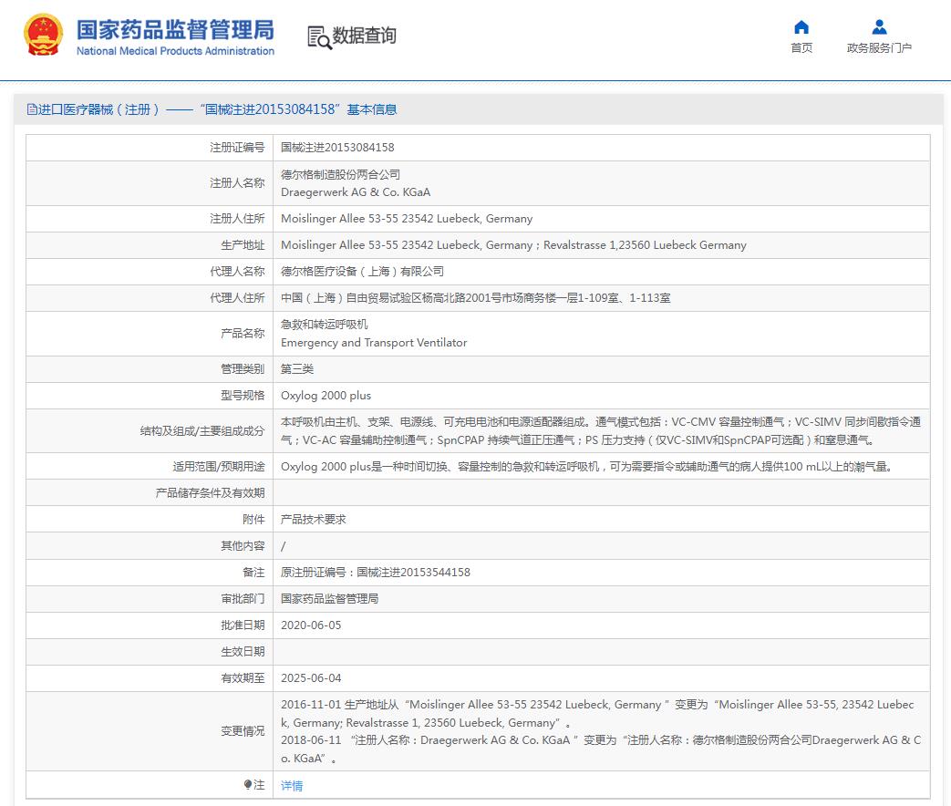The image size is (951, 806).
Task: Click the 产品技术要求 attachment text
Action: pos(314,519)
